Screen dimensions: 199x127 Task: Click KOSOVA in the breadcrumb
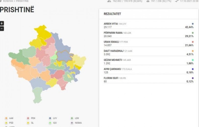(x=8, y=1)
